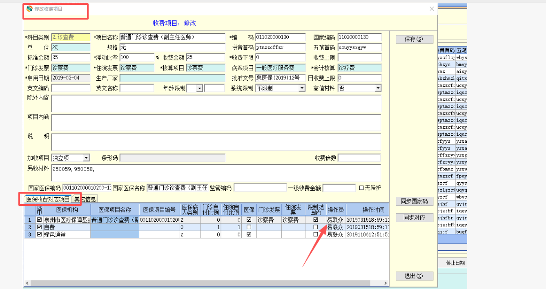
Task: Click the app logo icon in title bar
Action: click(29, 9)
